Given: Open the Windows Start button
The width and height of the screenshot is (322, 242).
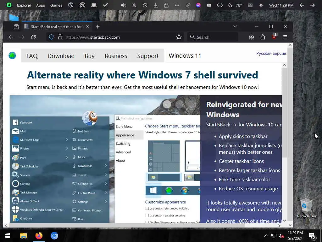Looking at the screenshot, I should [8, 236].
